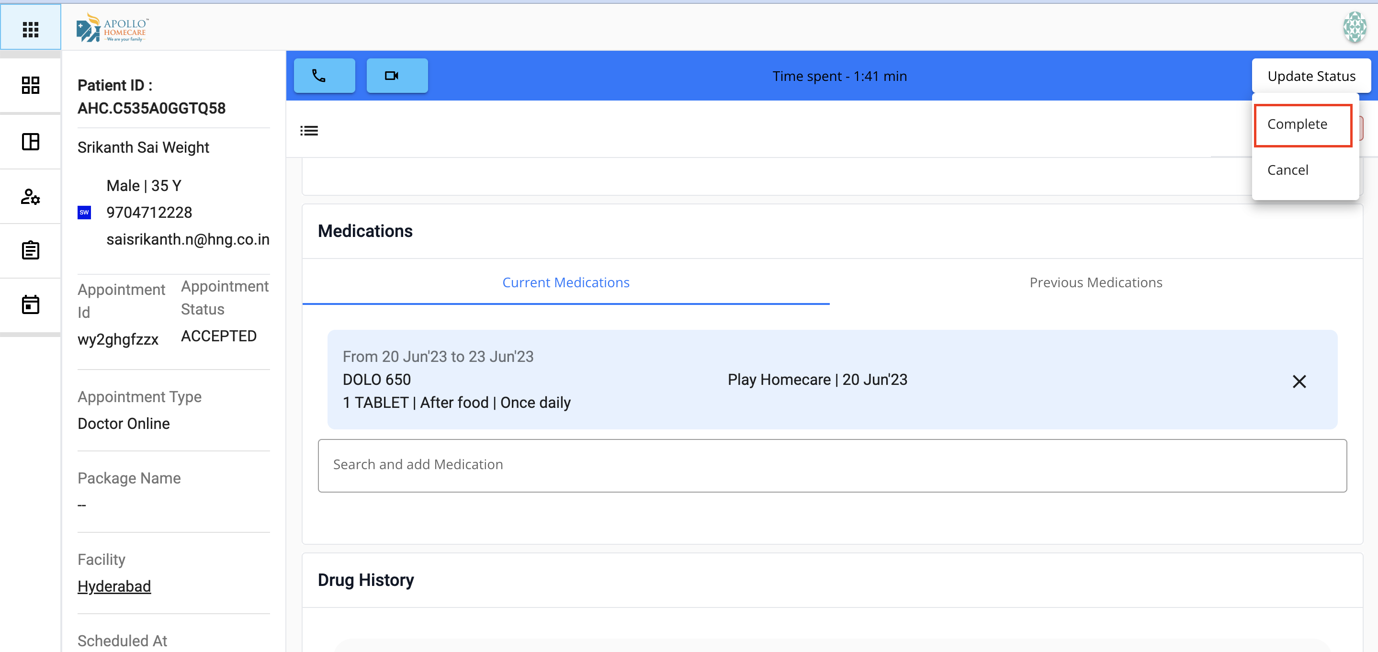Open the Hyderabad facility link

[x=114, y=586]
